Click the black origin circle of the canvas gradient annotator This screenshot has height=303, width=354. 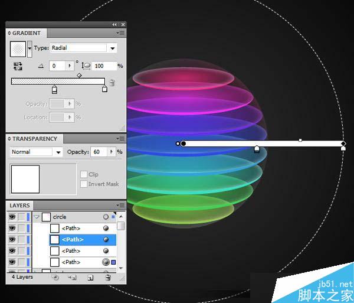[183, 144]
